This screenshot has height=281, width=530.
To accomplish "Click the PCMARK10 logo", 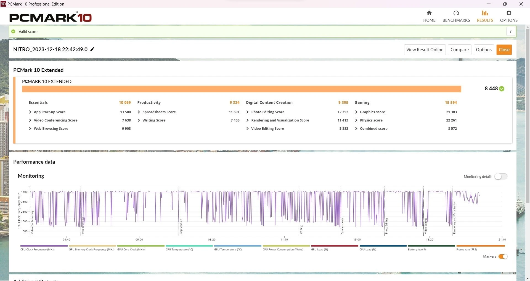I will tap(51, 17).
